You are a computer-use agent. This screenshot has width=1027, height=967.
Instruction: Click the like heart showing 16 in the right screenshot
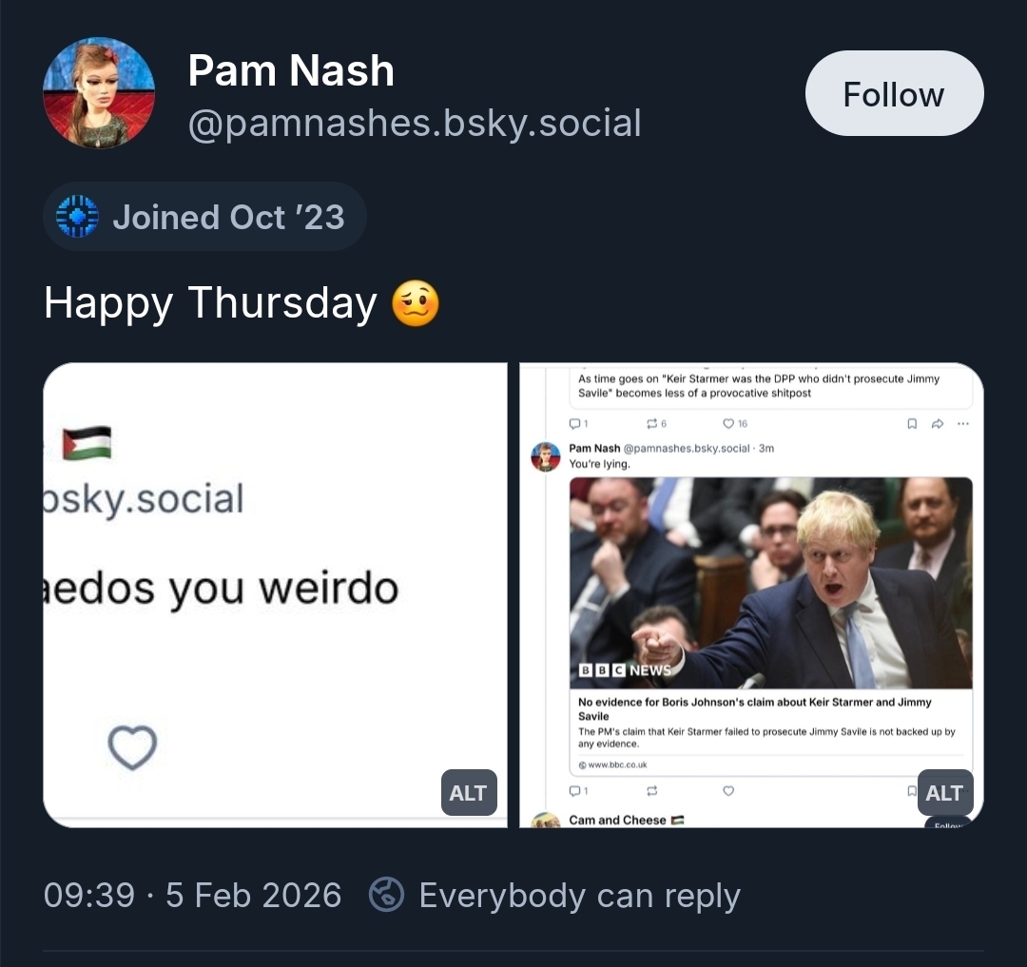[735, 423]
